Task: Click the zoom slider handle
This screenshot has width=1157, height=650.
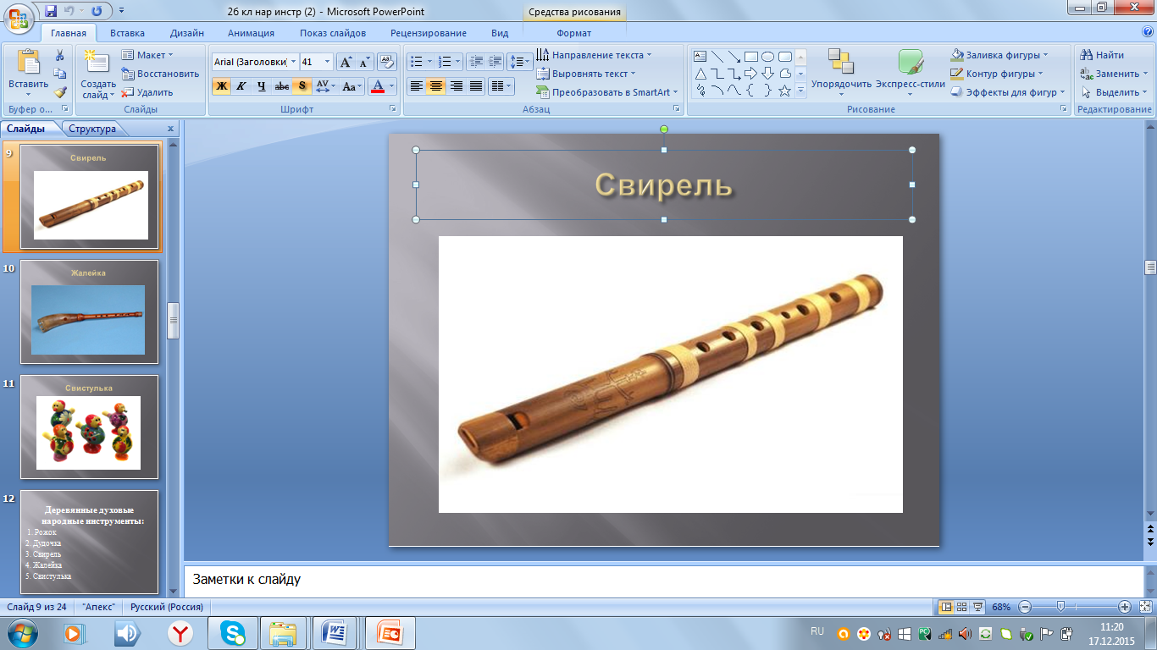Action: click(1060, 607)
